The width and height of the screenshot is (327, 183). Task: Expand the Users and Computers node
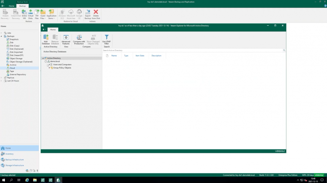point(49,64)
